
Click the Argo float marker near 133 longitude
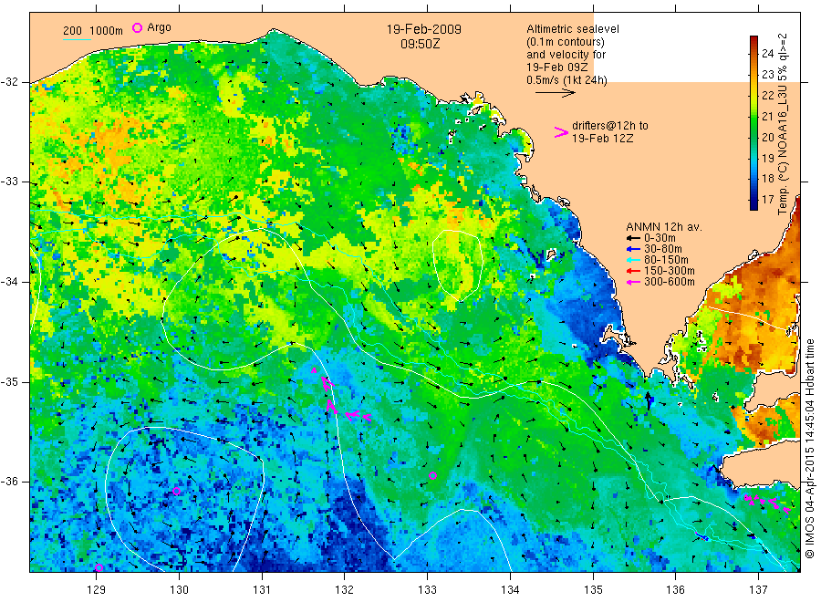[432, 476]
